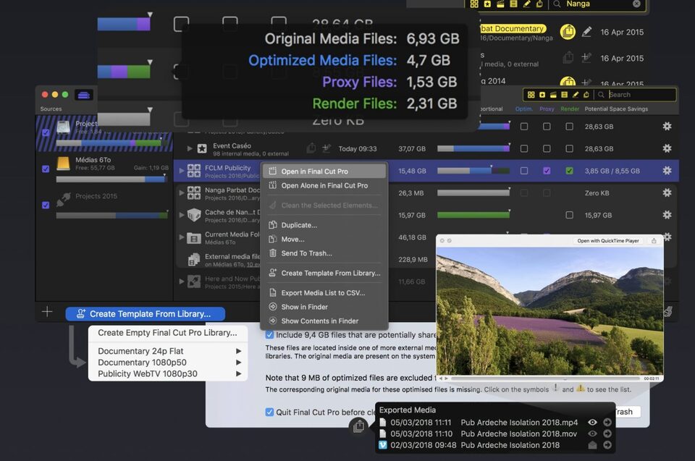Expand the Documentary 24p Flat submenu
The height and width of the screenshot is (461, 695).
[x=238, y=352]
